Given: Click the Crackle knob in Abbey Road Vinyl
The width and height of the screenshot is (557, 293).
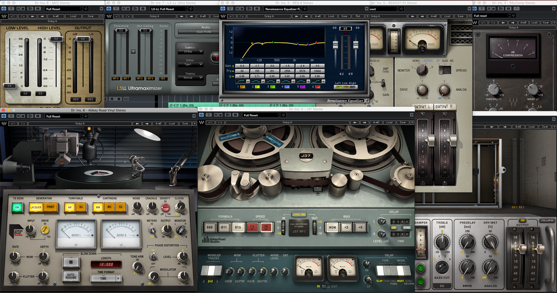Looking at the screenshot, I should (x=151, y=208).
